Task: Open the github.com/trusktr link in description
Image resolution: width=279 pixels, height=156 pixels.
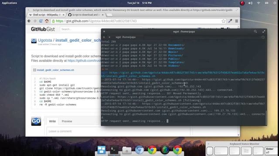Action: tap(84, 61)
